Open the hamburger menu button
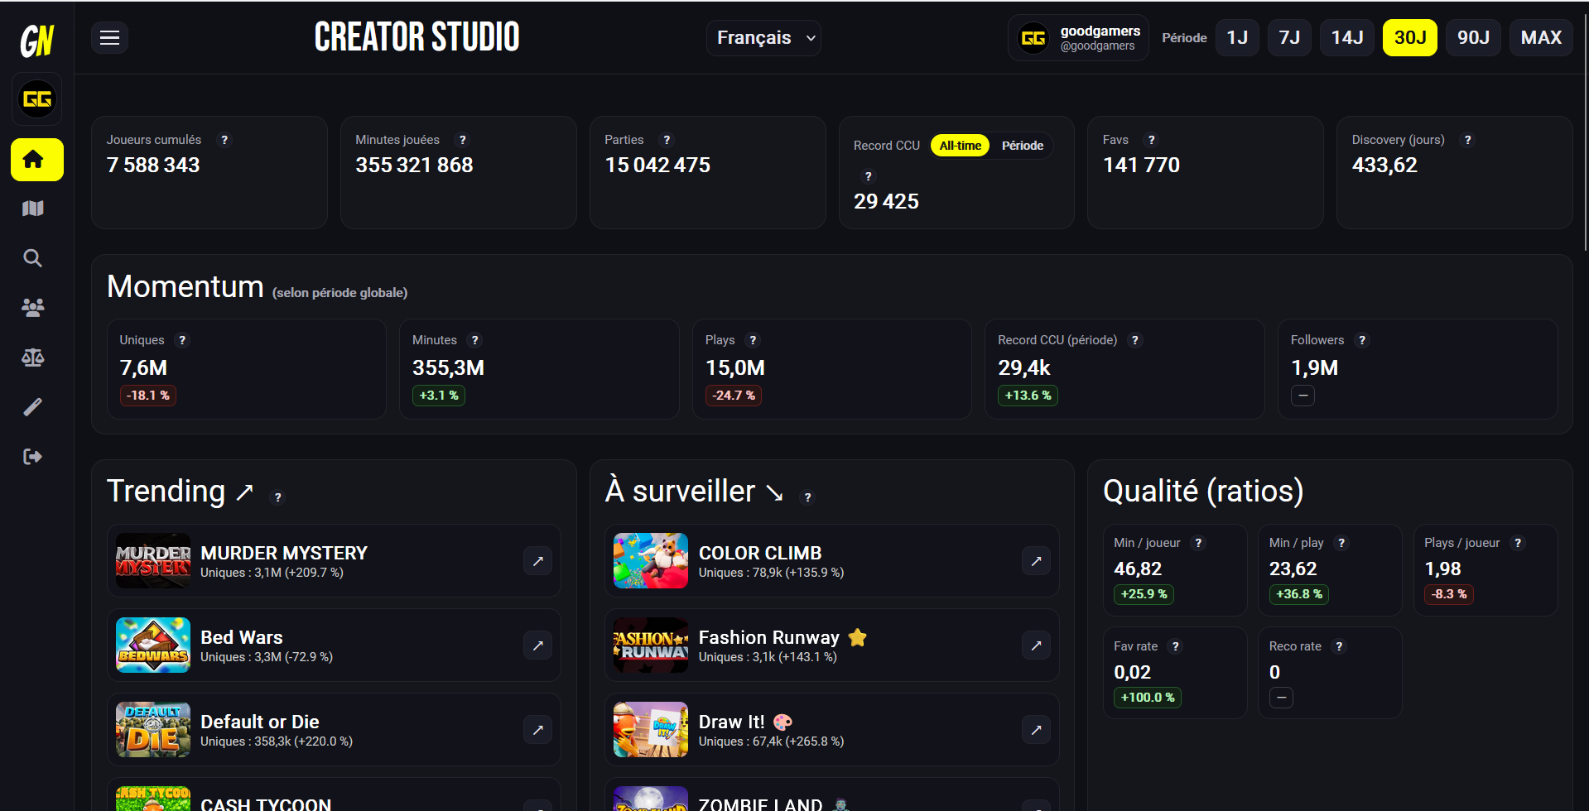 [x=109, y=38]
